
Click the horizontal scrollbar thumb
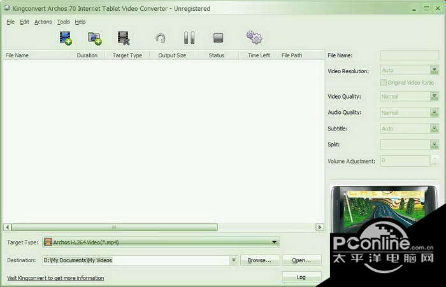pyautogui.click(x=114, y=227)
